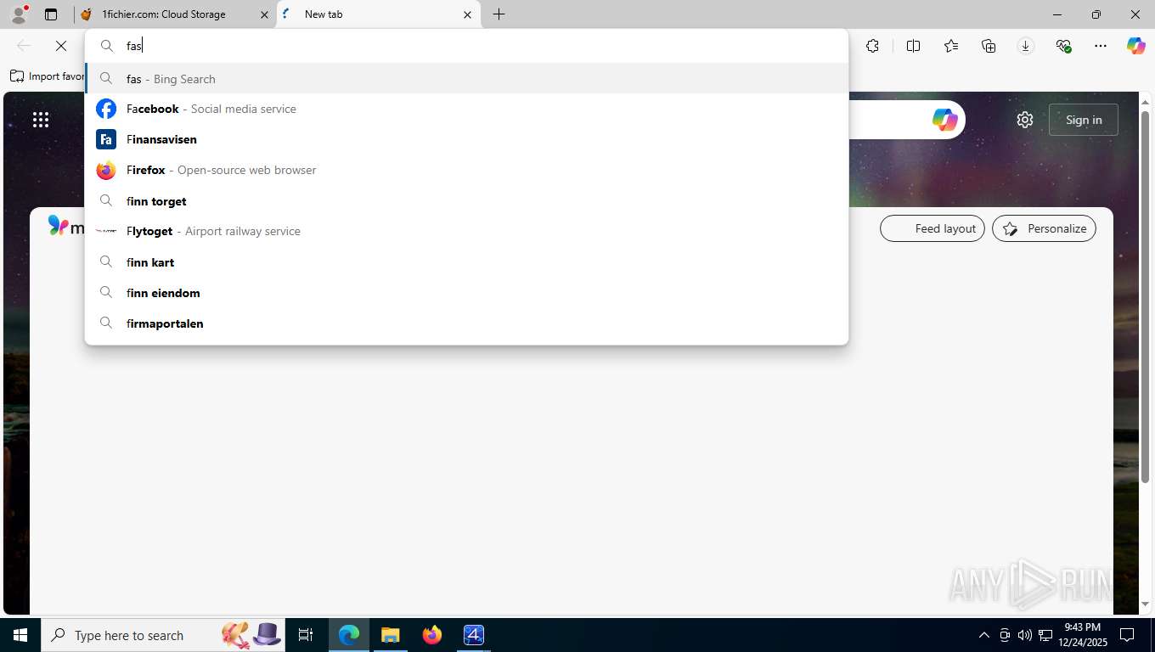Open the blue 4 app in taskbar
This screenshot has width=1155, height=652.
(x=474, y=635)
